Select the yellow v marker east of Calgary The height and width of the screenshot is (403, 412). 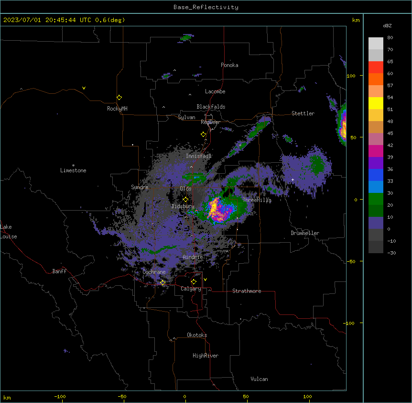click(205, 280)
